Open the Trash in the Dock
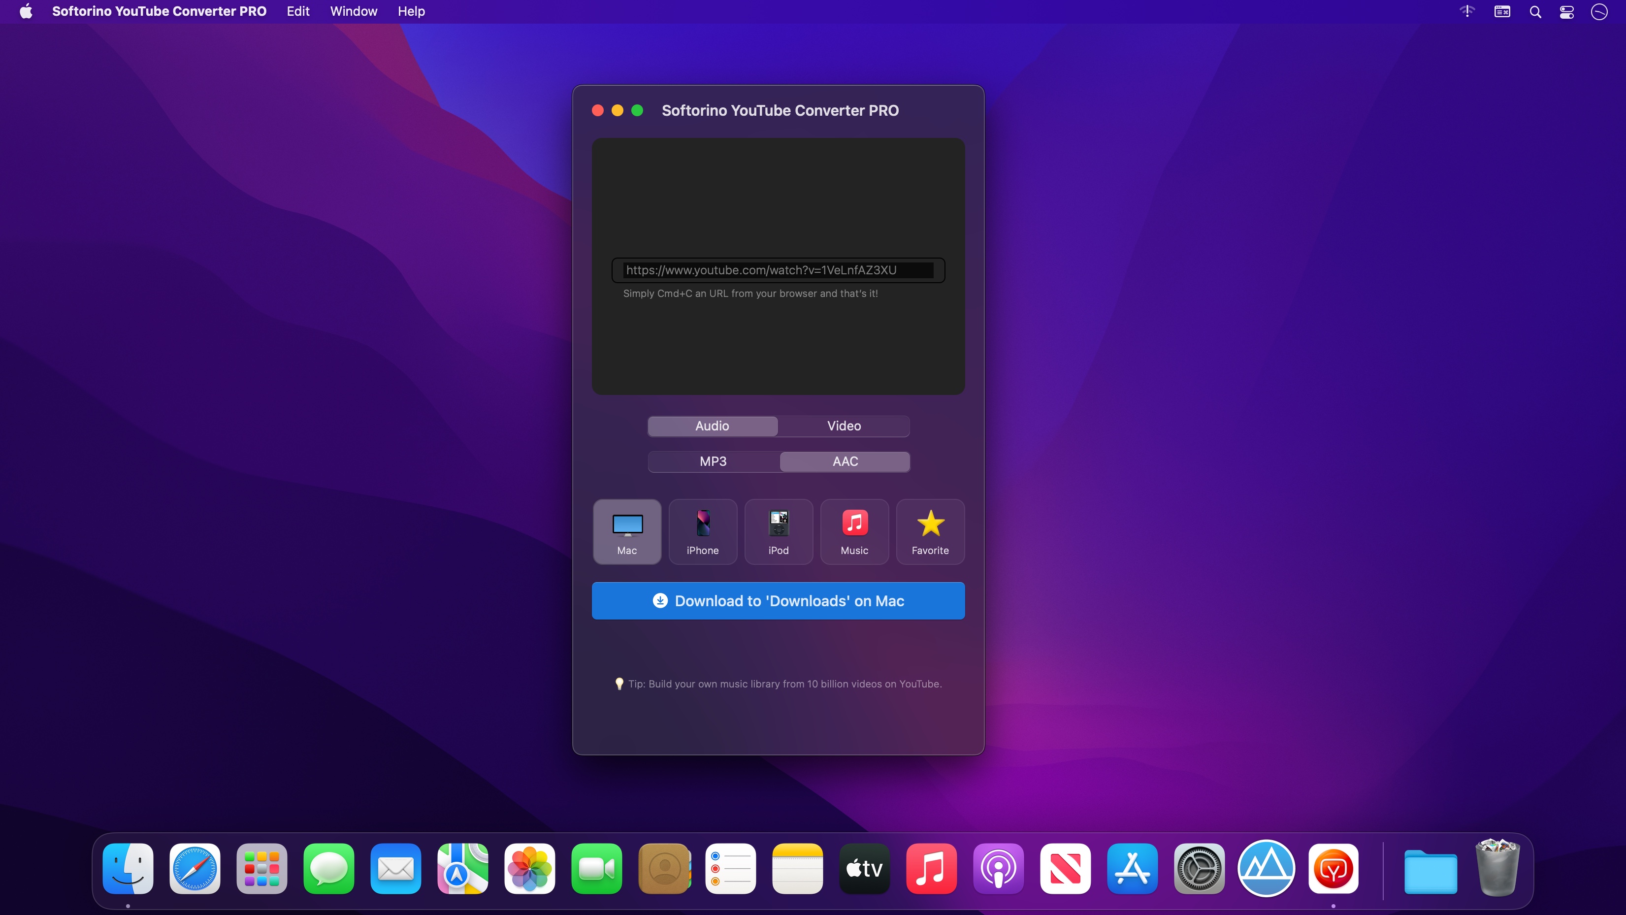1626x915 pixels. pyautogui.click(x=1497, y=868)
